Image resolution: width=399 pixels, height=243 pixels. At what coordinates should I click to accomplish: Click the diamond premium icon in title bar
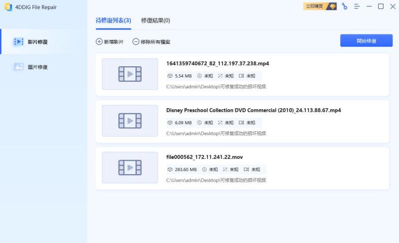click(332, 6)
